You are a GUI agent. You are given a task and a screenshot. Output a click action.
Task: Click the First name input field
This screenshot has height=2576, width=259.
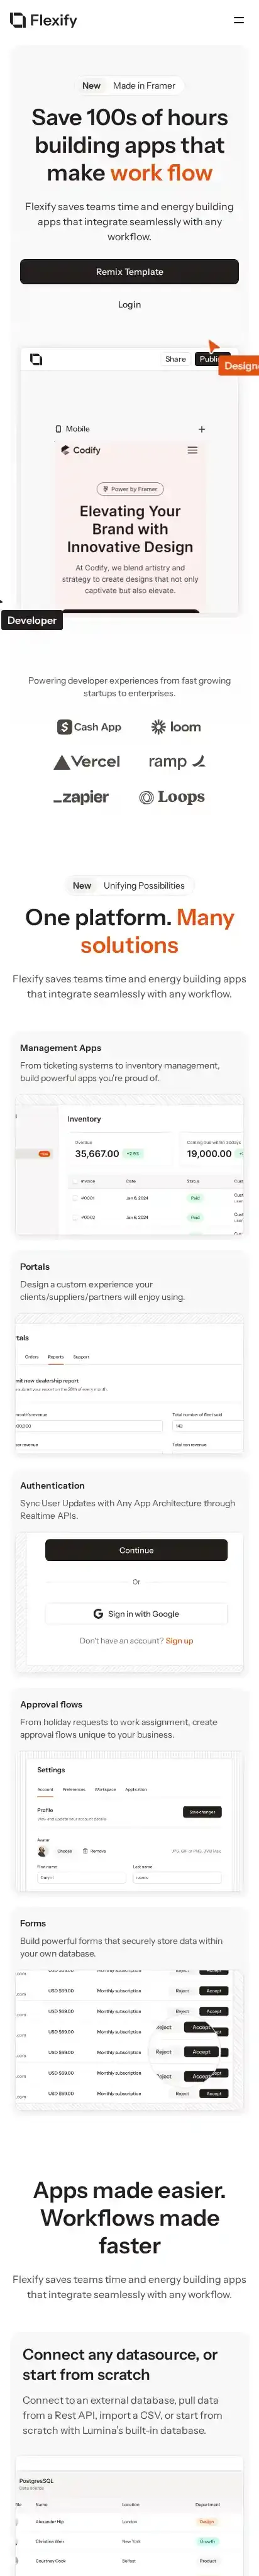click(x=82, y=1878)
